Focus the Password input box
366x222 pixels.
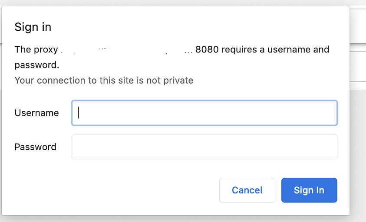204,147
